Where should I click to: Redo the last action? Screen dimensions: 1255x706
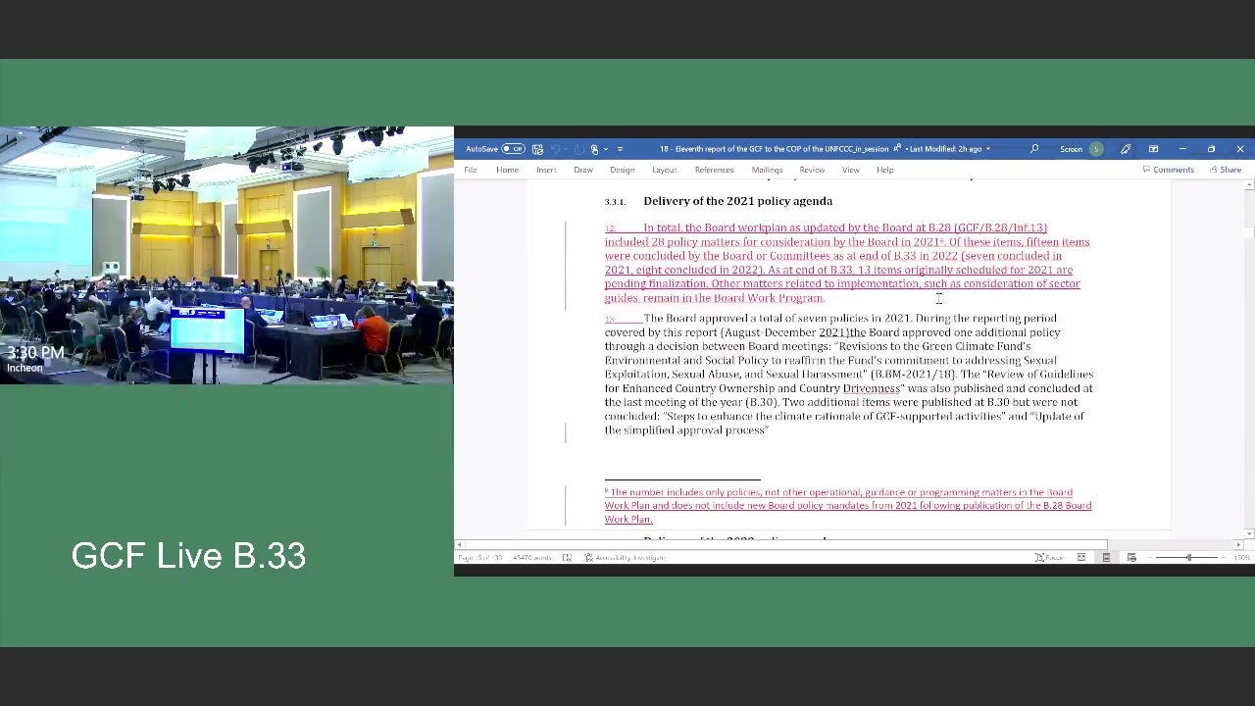[578, 149]
